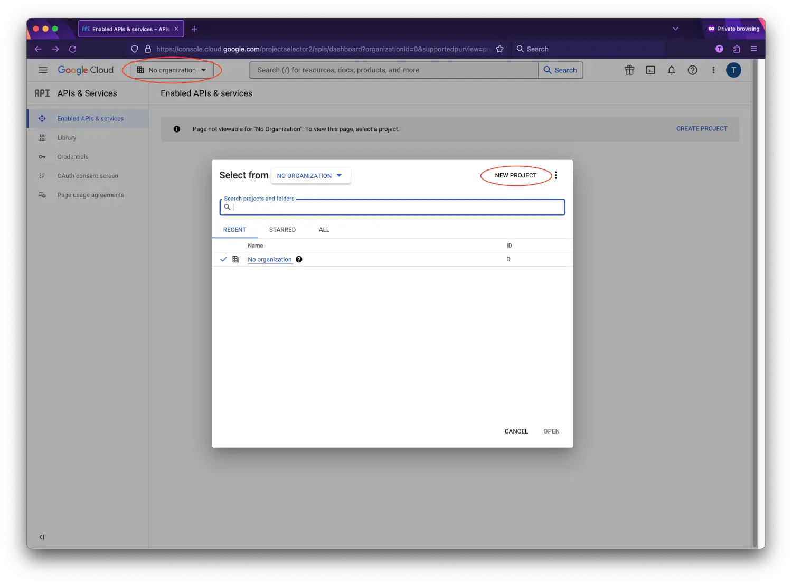792x584 pixels.
Task: Open the help question mark menu
Action: click(692, 70)
